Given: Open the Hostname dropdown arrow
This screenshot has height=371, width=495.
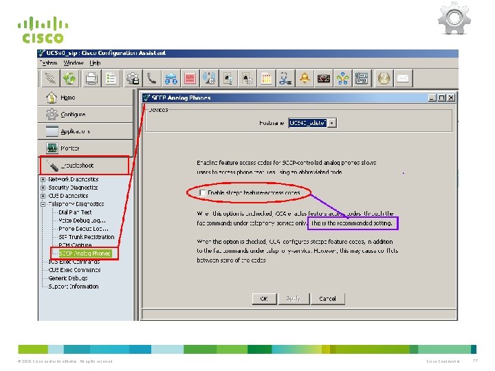Looking at the screenshot, I should click(x=332, y=123).
